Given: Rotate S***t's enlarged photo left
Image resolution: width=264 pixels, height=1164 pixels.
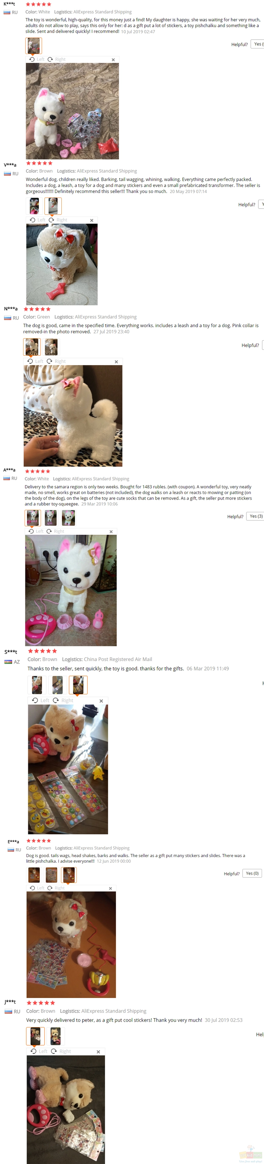Looking at the screenshot, I should click(x=41, y=700).
